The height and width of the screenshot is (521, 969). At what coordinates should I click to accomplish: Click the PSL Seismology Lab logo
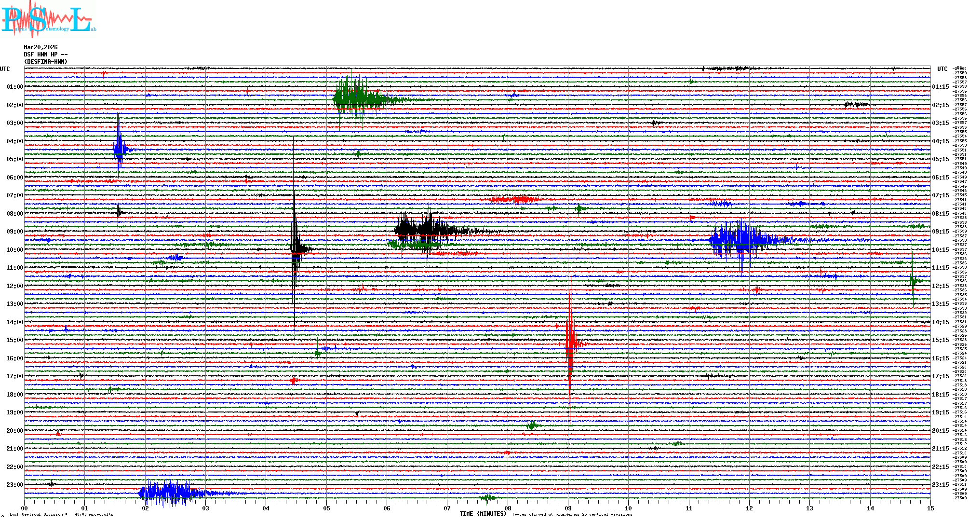(47, 19)
